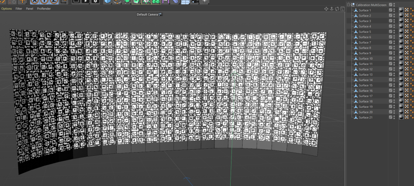414x186 pixels.
Task: Toggle the Y axis lock
Action: tap(44, 1)
